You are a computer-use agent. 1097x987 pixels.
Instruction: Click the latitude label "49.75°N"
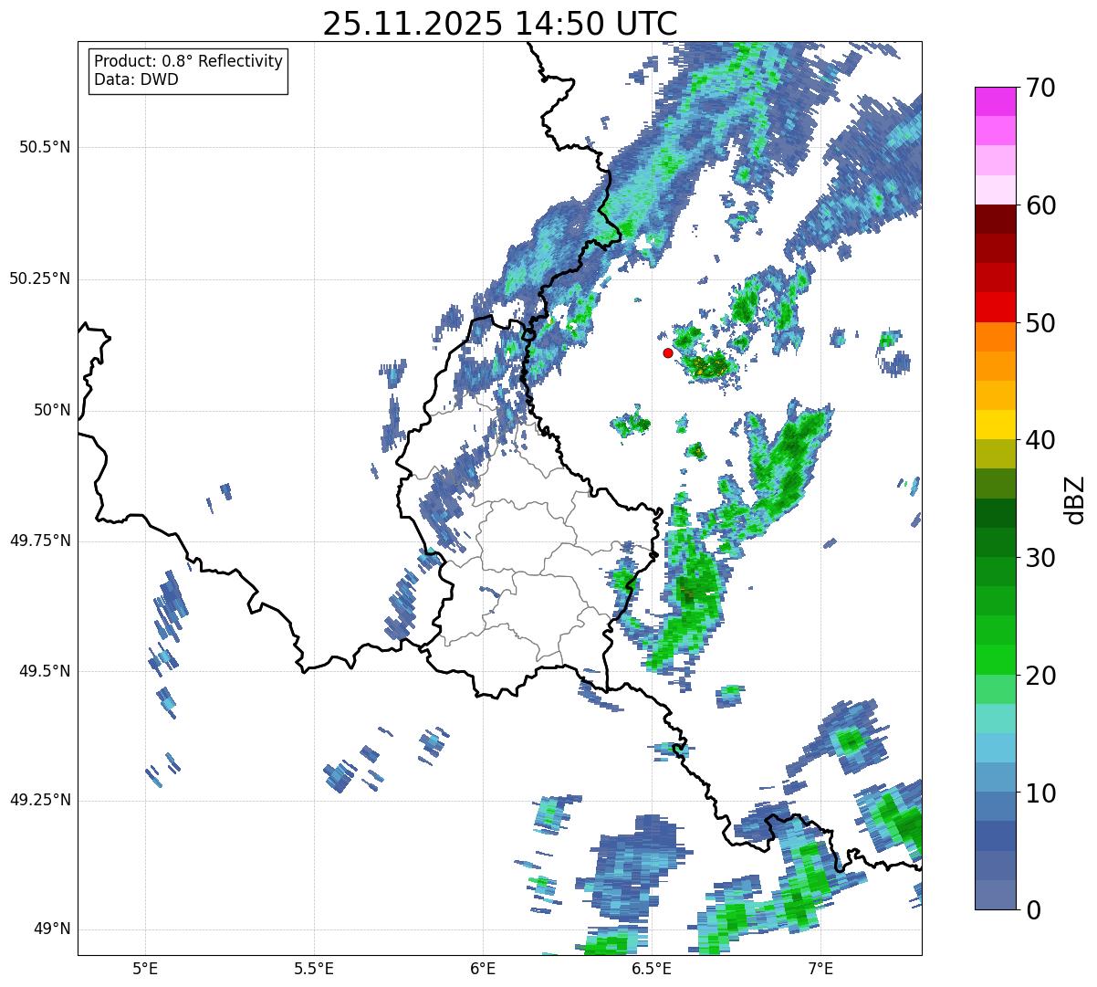[x=40, y=541]
